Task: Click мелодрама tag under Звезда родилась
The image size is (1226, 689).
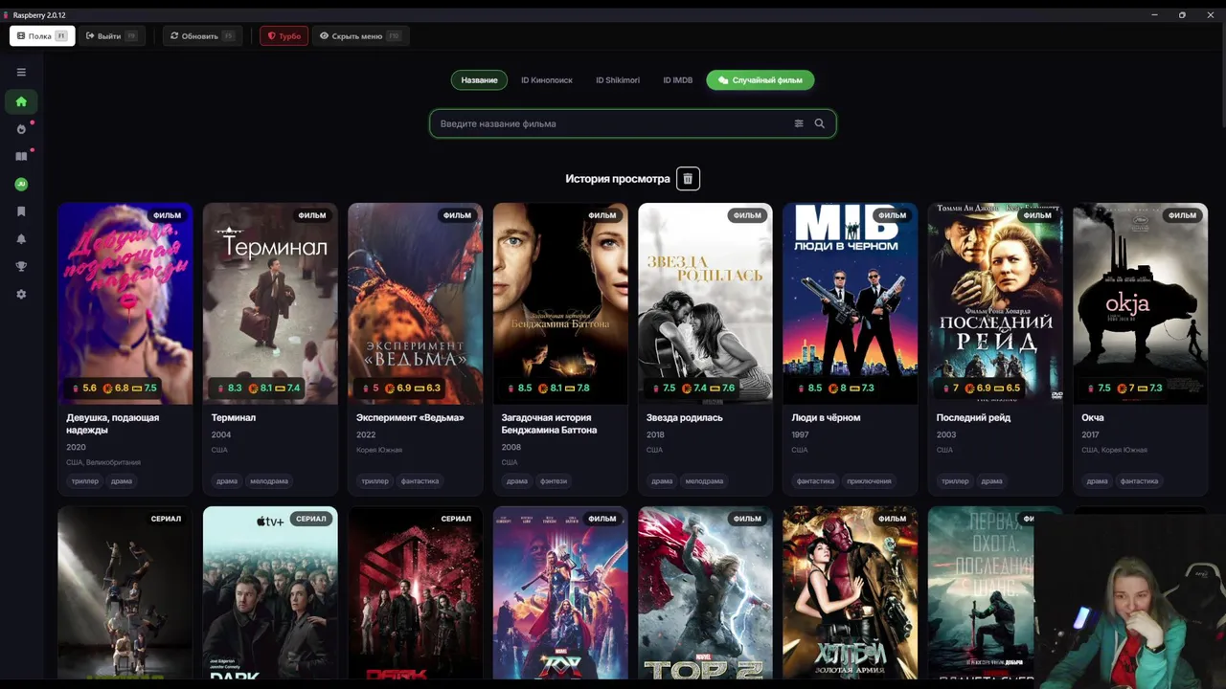Action: (704, 481)
